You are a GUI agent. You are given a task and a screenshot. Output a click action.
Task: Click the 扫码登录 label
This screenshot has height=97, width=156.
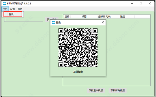coord(78,72)
